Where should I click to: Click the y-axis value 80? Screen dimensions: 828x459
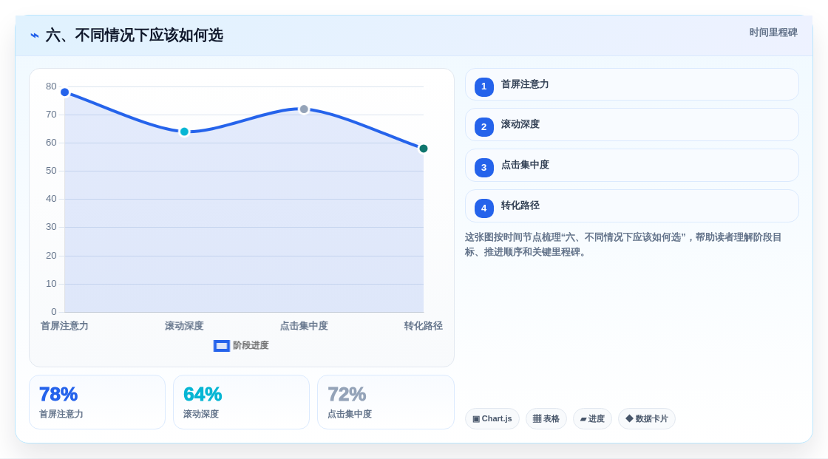[x=51, y=86]
